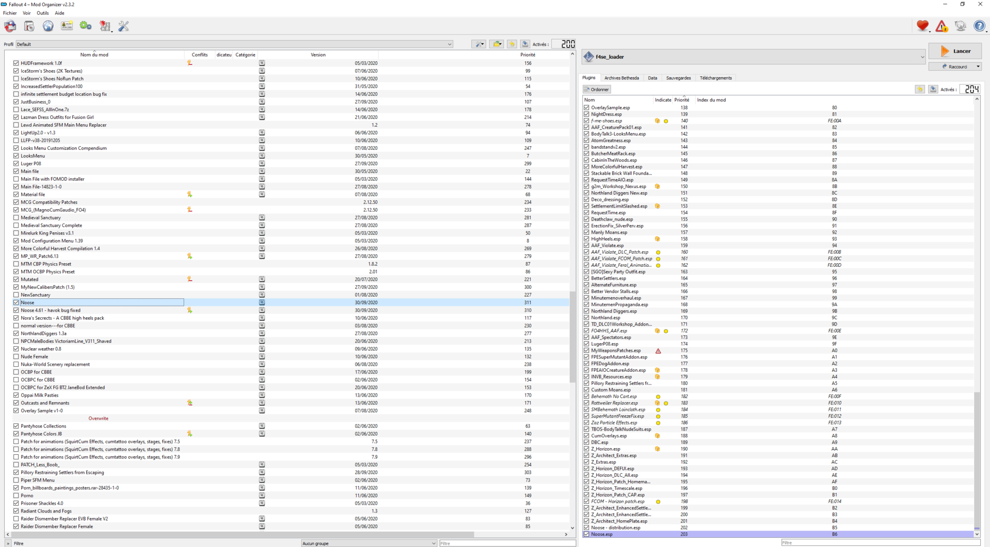Enable the Medieval Sanctuary mod checkbox
Viewport: 990px width, 547px height.
click(16, 217)
